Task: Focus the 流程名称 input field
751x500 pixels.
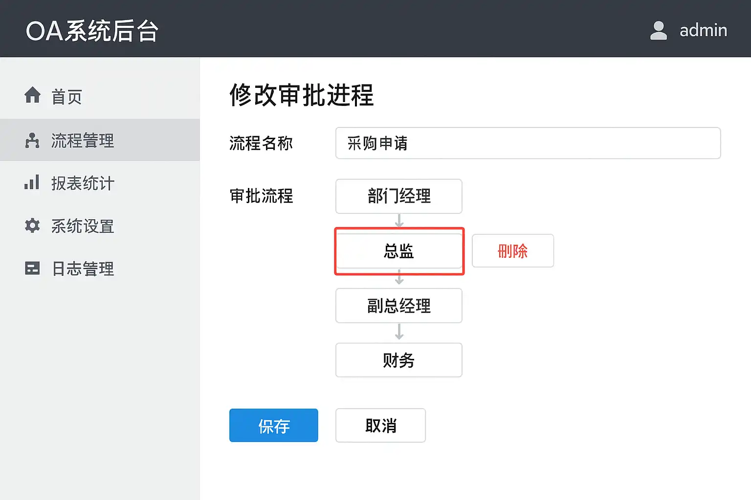Action: (528, 143)
